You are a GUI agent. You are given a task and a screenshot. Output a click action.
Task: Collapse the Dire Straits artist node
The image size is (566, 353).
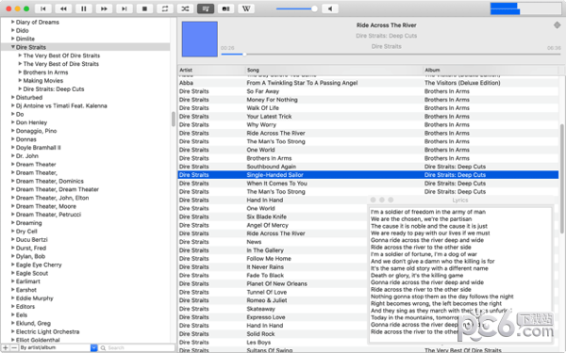pyautogui.click(x=13, y=47)
